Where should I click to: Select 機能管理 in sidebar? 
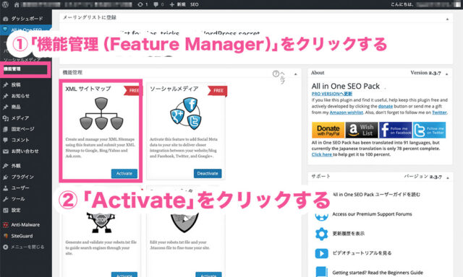12,69
